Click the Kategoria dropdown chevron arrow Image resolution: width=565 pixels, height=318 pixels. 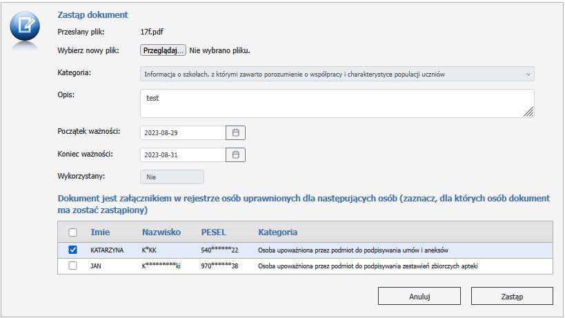[528, 74]
